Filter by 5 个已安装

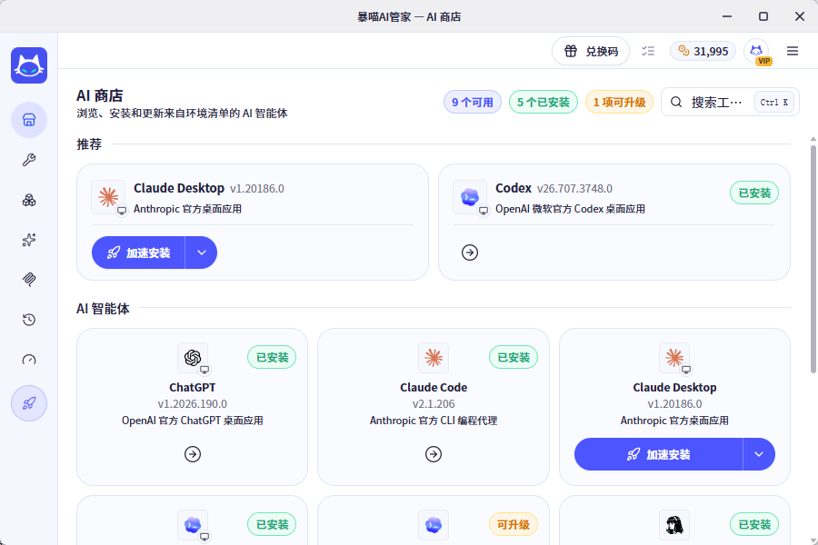click(x=544, y=103)
